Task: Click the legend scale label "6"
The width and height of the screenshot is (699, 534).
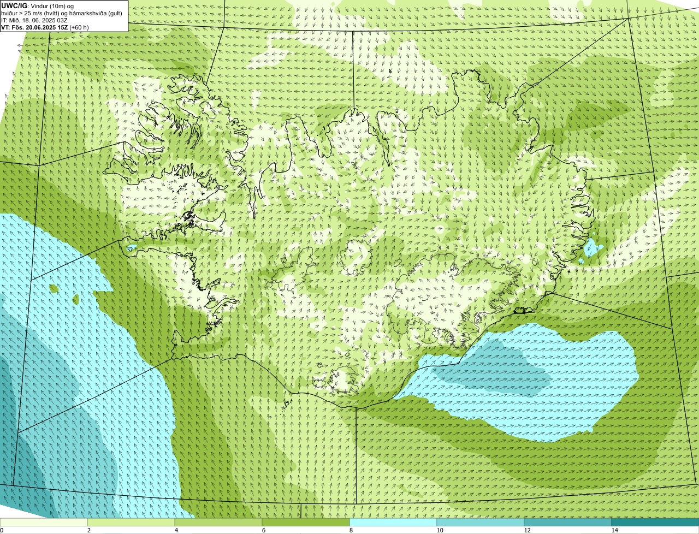Action: pos(263,530)
